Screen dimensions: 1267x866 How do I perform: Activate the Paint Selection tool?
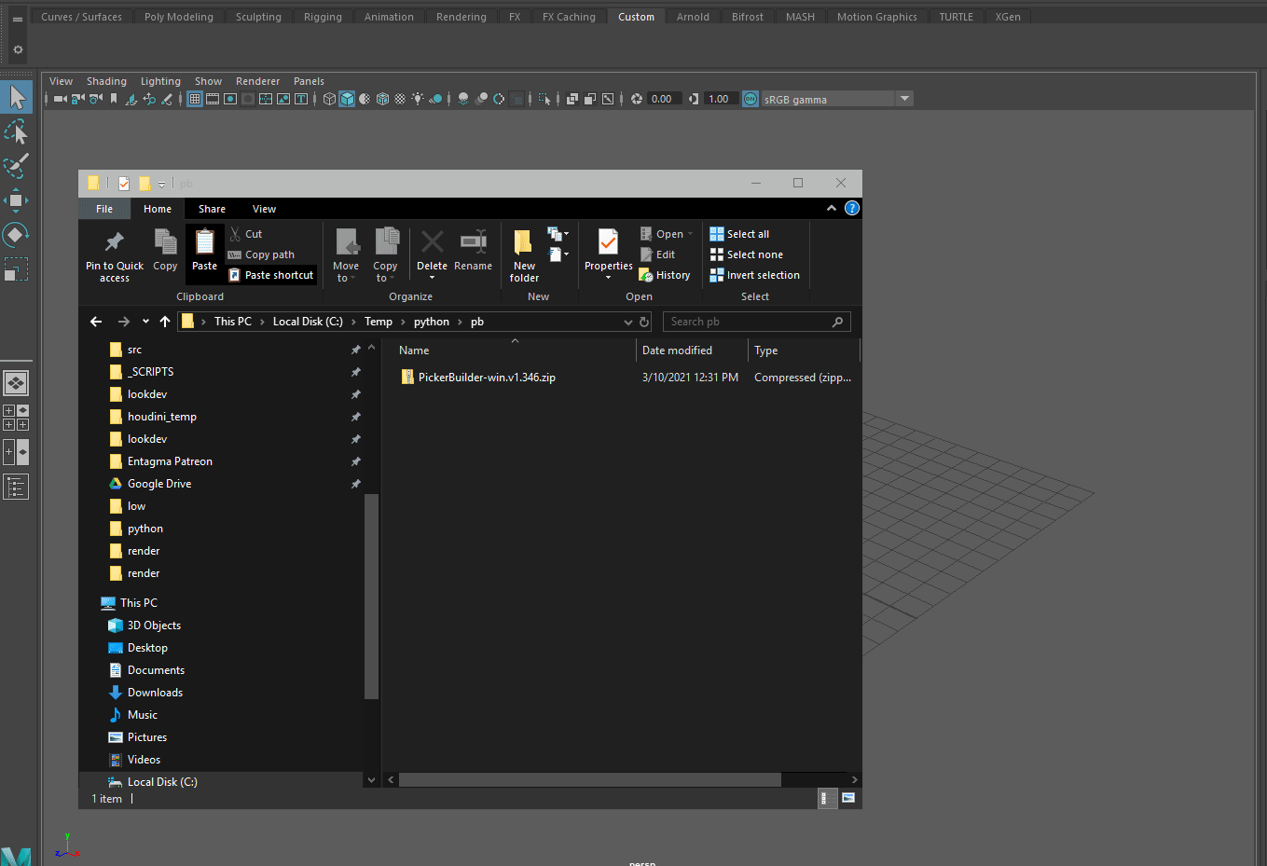coord(16,166)
